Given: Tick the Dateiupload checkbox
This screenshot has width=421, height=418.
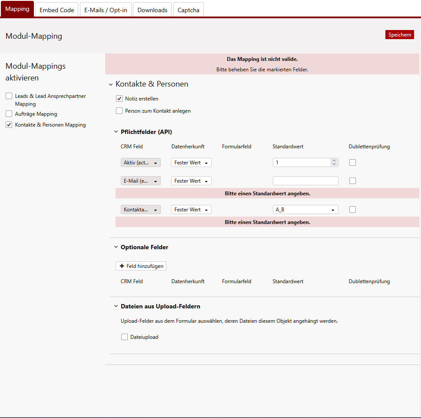Looking at the screenshot, I should pyautogui.click(x=125, y=337).
